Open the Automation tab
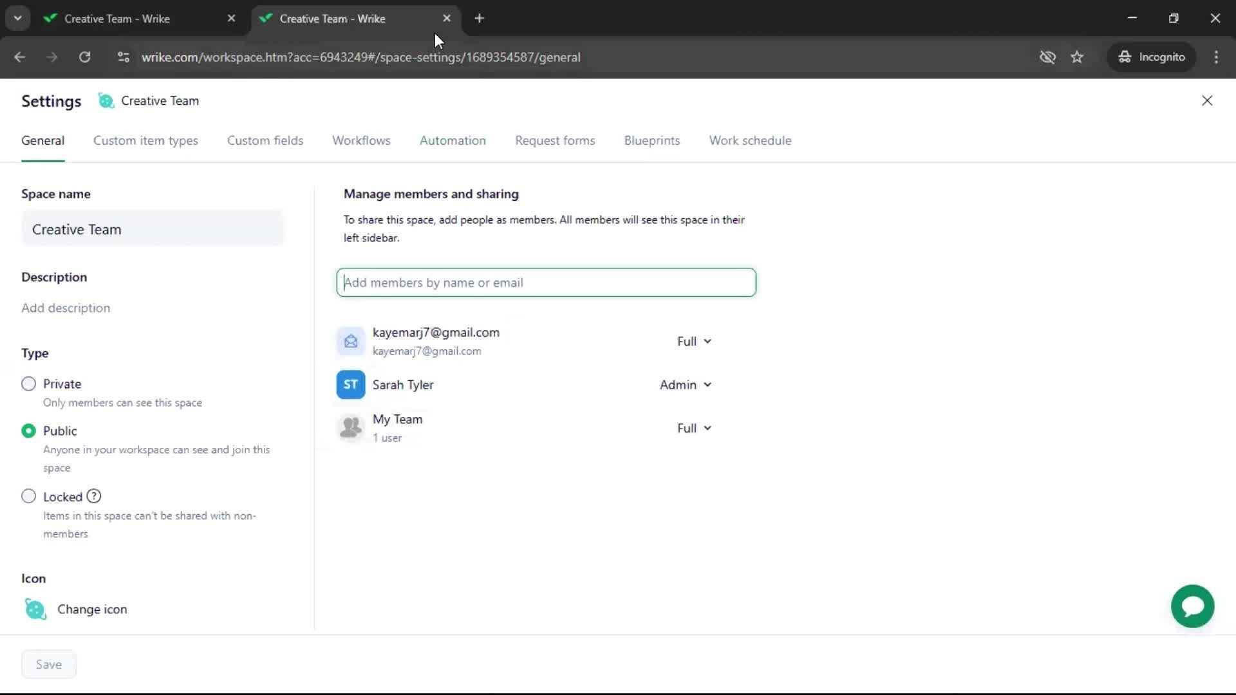This screenshot has height=695, width=1236. 453,141
